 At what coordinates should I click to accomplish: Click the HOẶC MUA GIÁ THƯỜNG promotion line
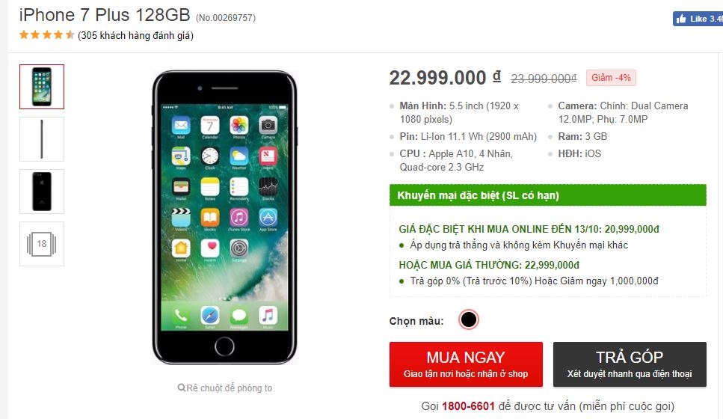[489, 265]
